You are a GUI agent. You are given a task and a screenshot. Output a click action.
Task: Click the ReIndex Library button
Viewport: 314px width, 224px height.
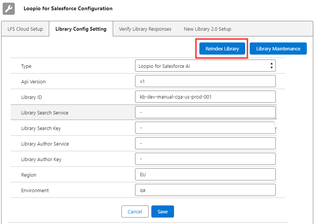point(222,49)
